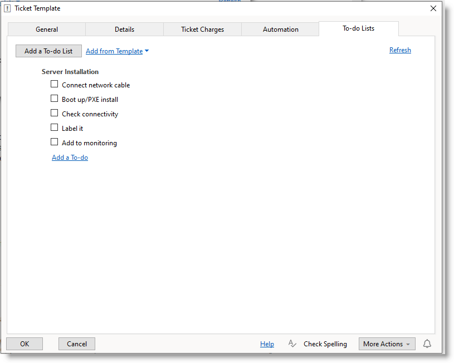Go to the Ticket Charges tab

tap(202, 30)
